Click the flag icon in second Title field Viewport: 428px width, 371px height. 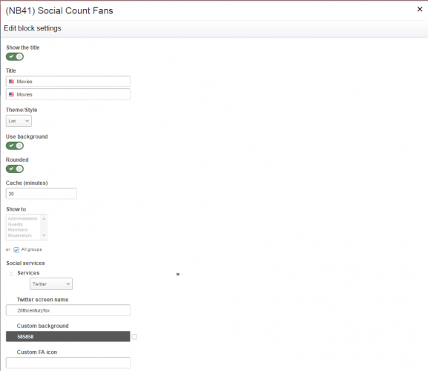pos(11,94)
